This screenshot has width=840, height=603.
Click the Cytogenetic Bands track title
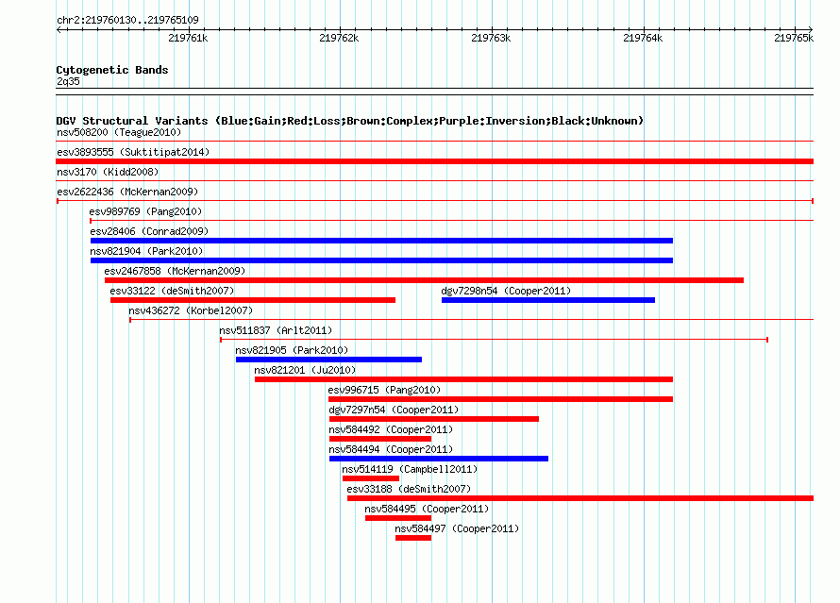[112, 70]
